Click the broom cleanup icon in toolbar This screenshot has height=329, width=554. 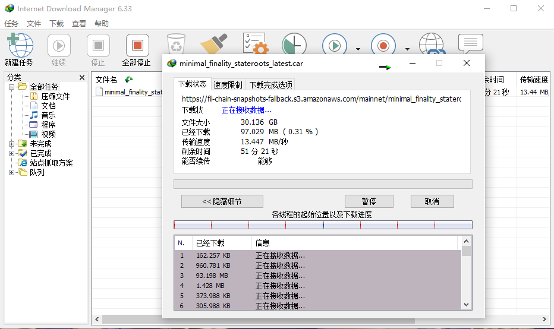point(214,45)
